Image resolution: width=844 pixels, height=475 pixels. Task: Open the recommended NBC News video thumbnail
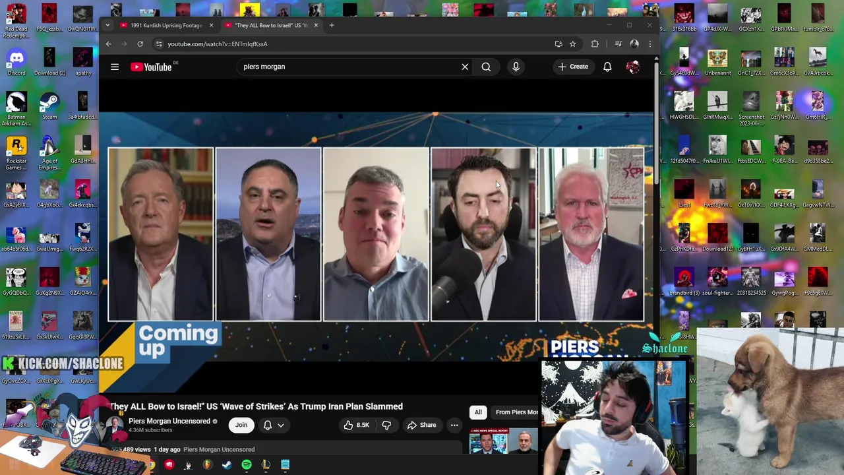coord(503,441)
